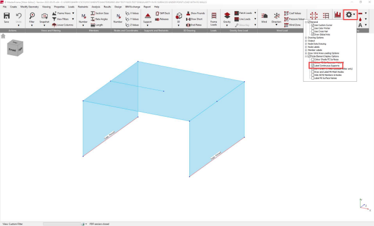Click the node Number icon
Screen dimensions: 374x226
click(118, 16)
